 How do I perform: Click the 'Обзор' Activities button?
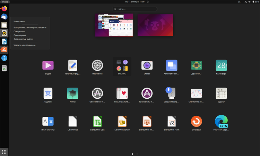pyautogui.click(x=5, y=2)
